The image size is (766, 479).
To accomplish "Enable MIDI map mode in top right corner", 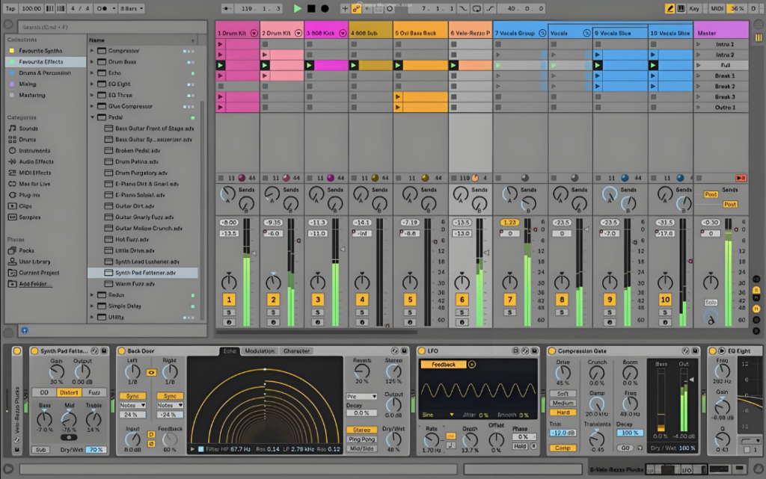I will pyautogui.click(x=717, y=8).
